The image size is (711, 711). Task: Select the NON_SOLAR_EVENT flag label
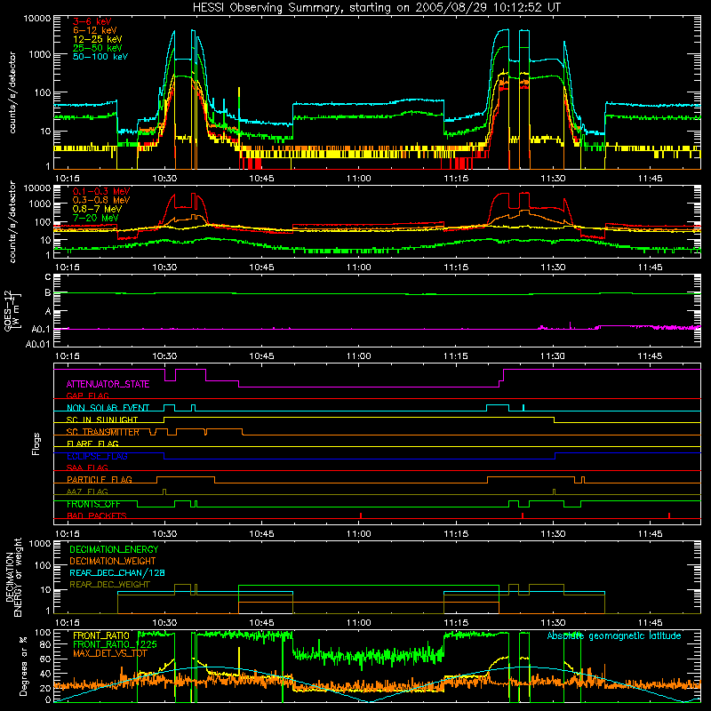108,408
